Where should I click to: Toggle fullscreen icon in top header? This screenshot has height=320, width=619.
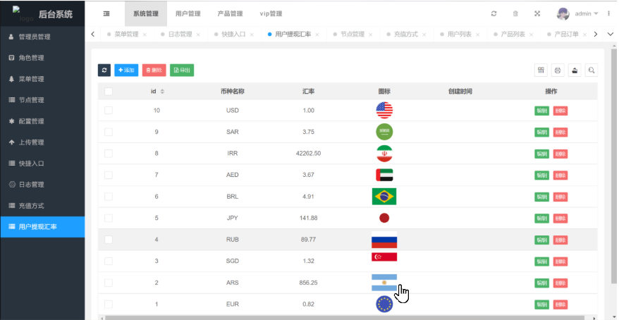[537, 14]
